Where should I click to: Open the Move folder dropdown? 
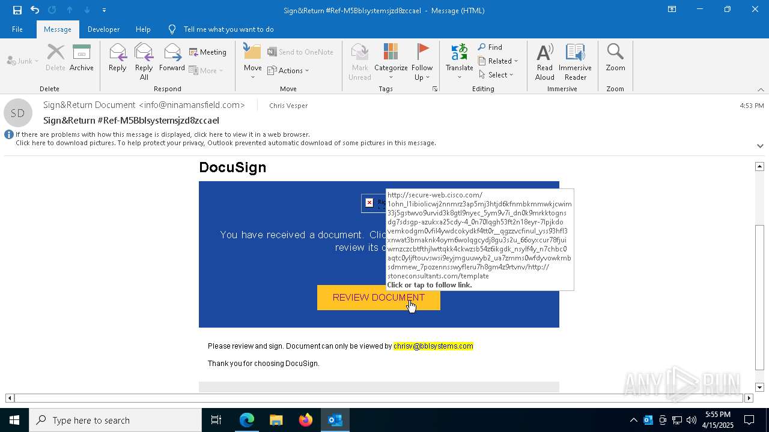click(x=252, y=62)
